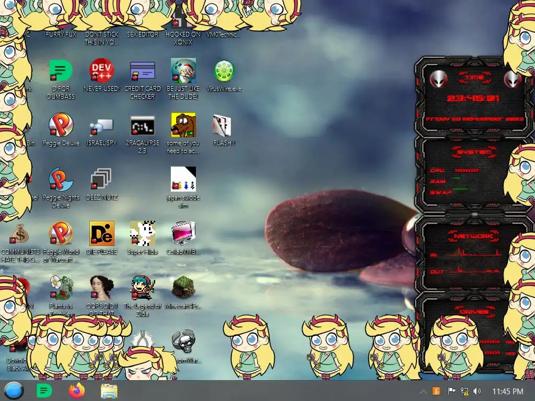Open The Legend of Zlda icon
535x401 pixels.
click(142, 288)
